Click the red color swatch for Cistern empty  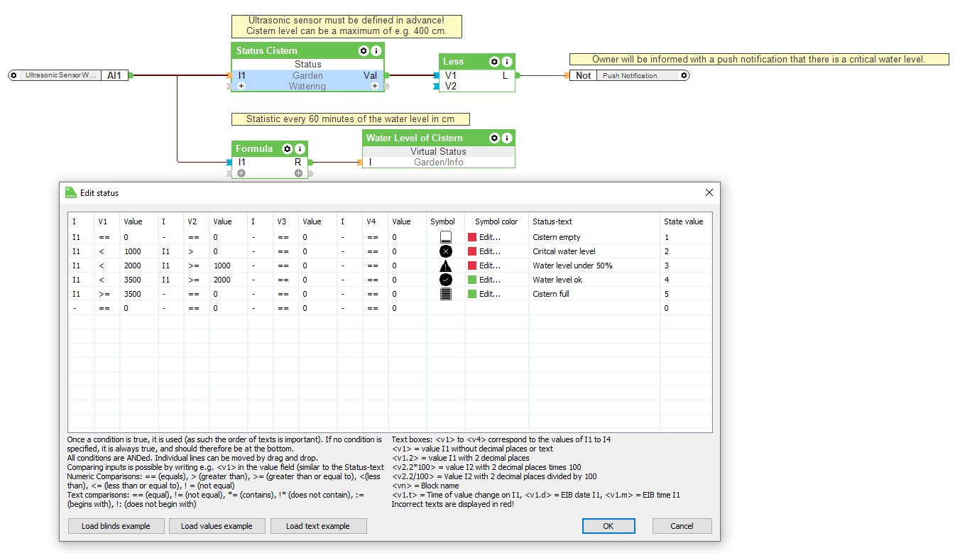click(471, 237)
